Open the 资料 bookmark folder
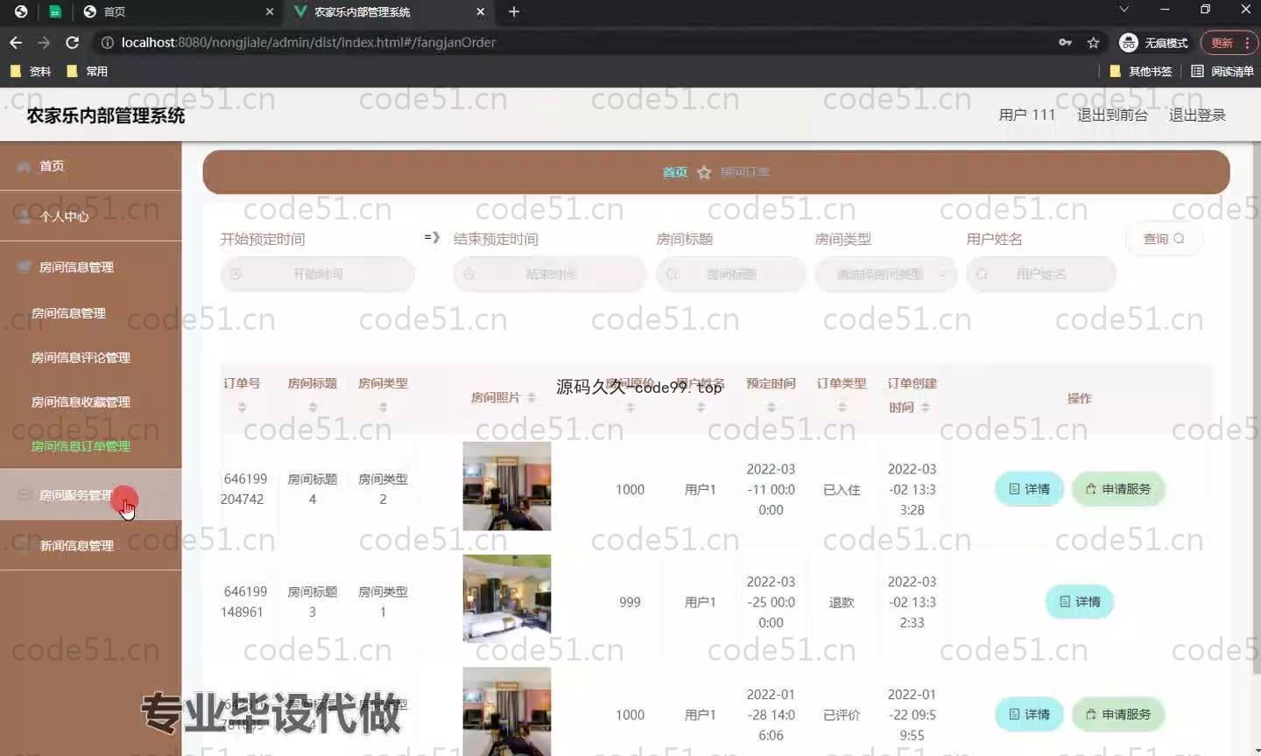 coord(31,71)
